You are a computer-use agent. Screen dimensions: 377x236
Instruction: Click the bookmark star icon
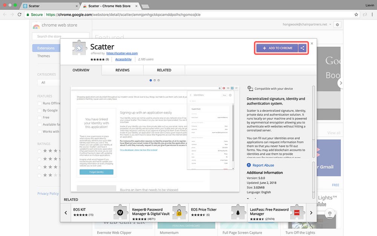click(356, 14)
